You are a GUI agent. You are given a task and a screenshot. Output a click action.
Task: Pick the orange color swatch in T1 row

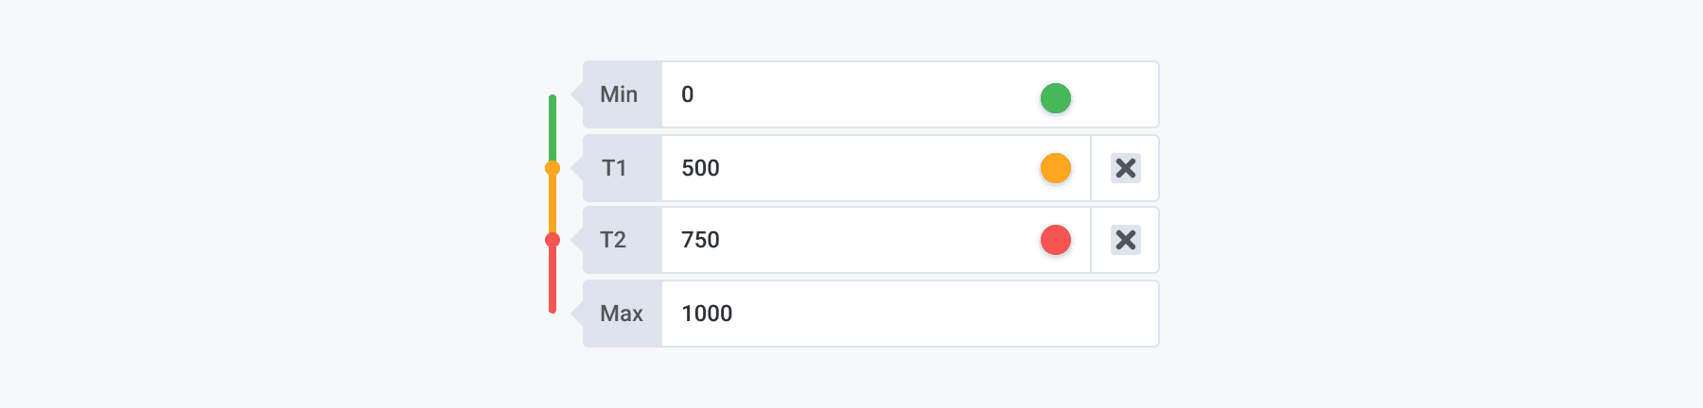(x=1055, y=168)
